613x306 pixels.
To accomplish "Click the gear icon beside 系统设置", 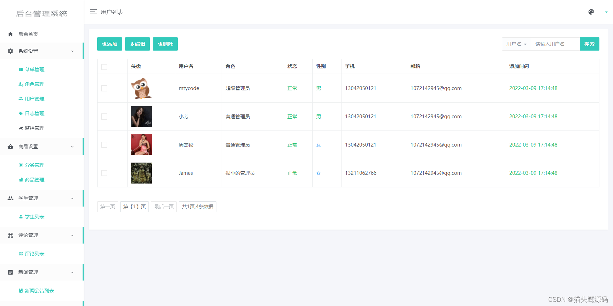I will click(10, 51).
